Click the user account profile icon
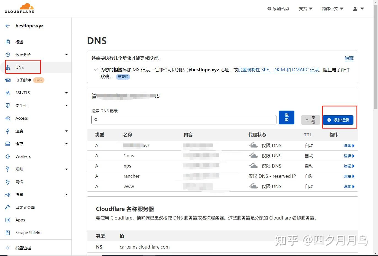Screen dimensions: 378x256 355,9
